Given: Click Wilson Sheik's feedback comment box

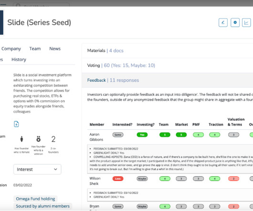Looking at the screenshot, I should [170, 195].
